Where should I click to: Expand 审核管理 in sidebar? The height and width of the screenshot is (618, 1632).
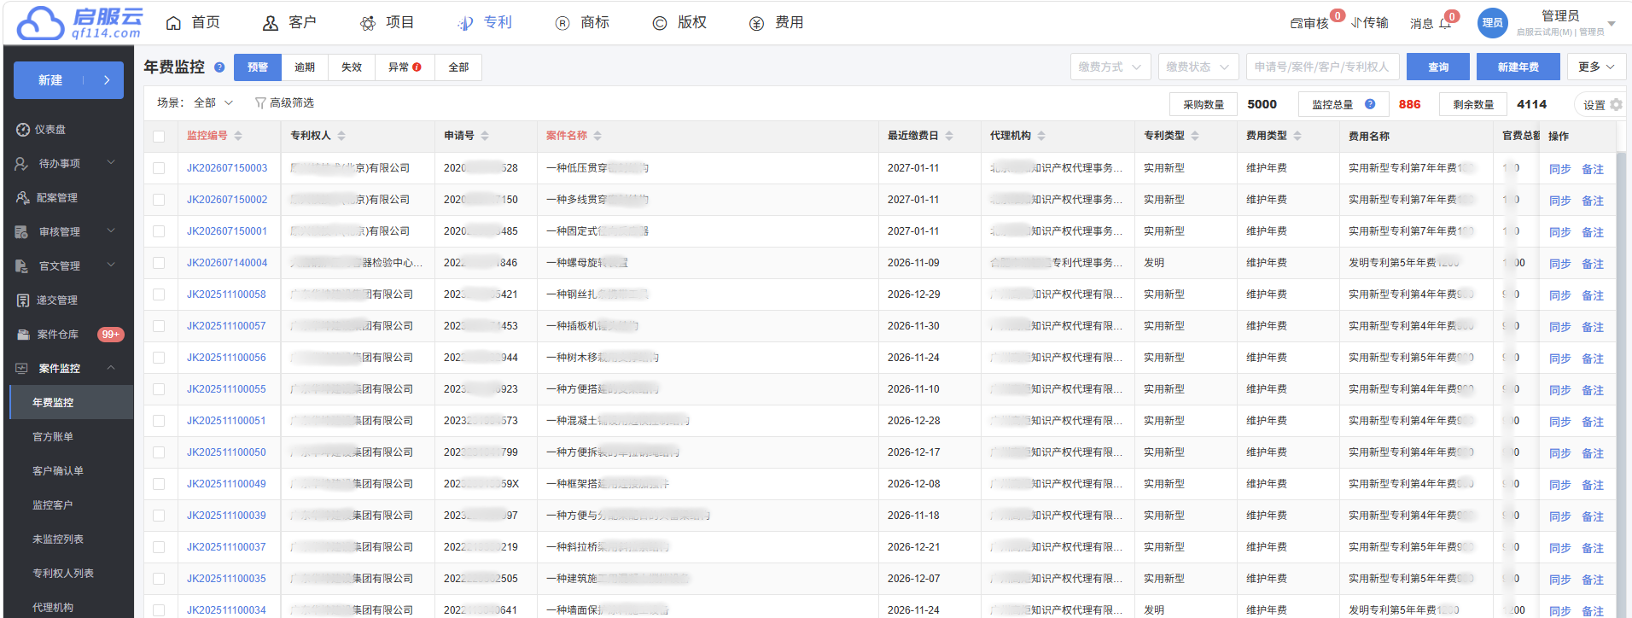point(111,230)
